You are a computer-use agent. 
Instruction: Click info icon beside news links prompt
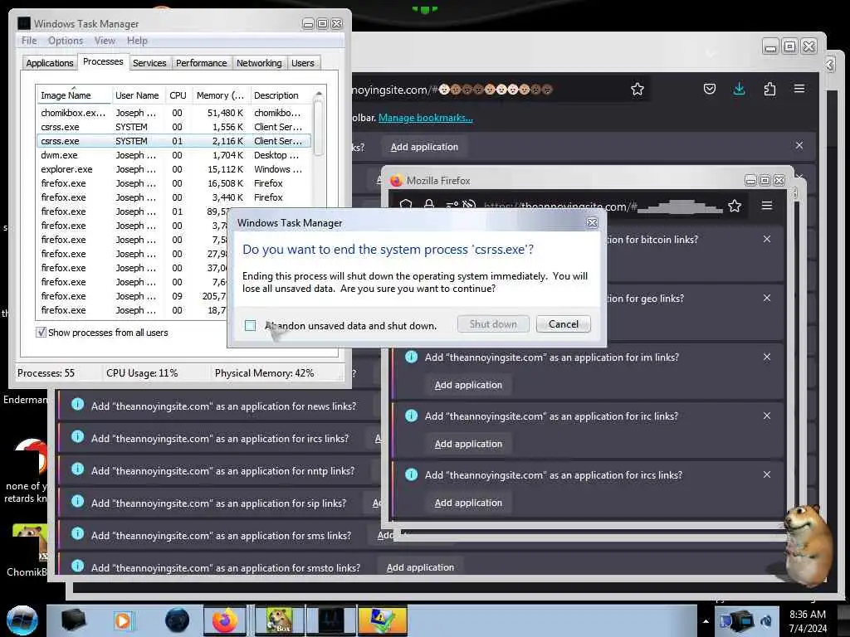(77, 405)
